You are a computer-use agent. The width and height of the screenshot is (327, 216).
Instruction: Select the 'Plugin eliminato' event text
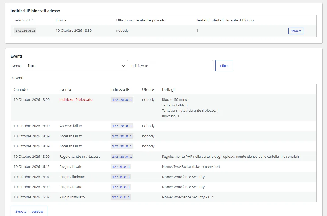72,177
